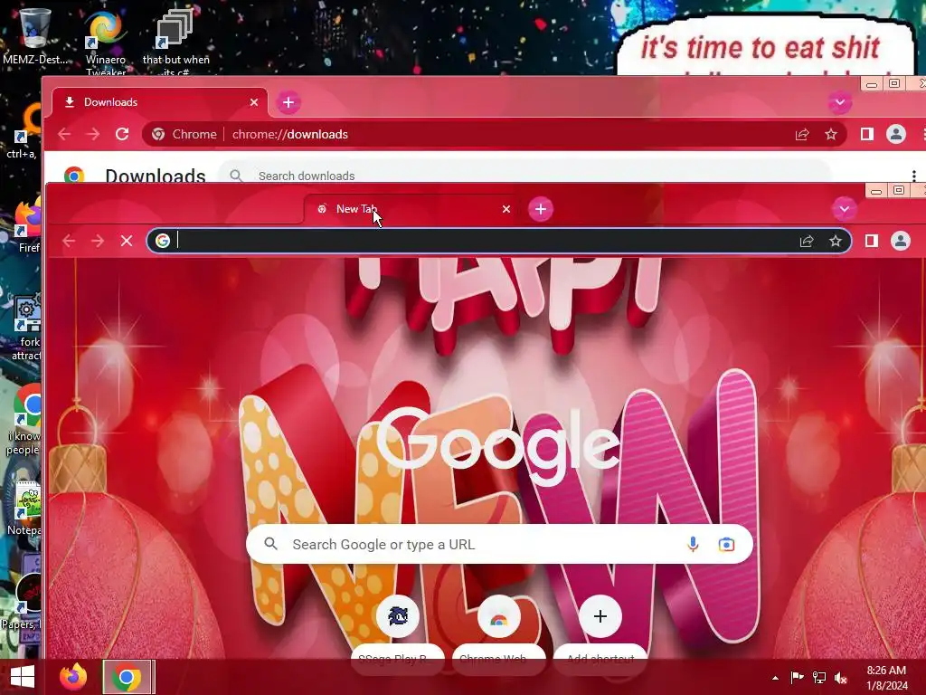The image size is (926, 695).
Task: Reload the chrome://downloads page
Action: click(122, 134)
